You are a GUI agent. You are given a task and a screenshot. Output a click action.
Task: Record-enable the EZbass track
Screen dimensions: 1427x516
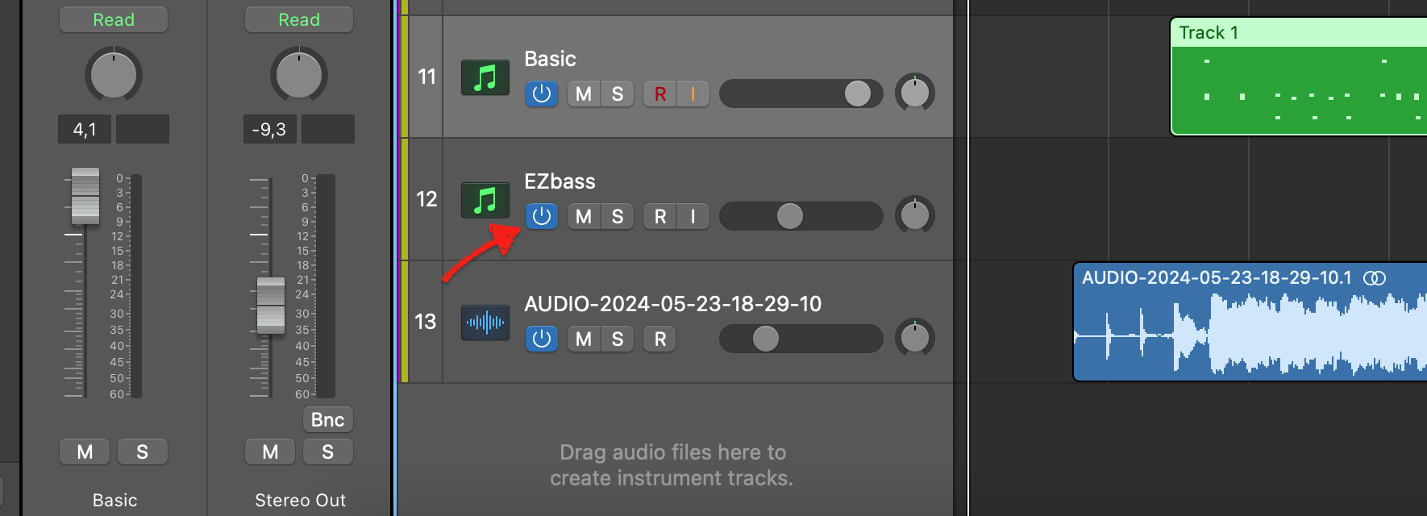[x=660, y=216]
